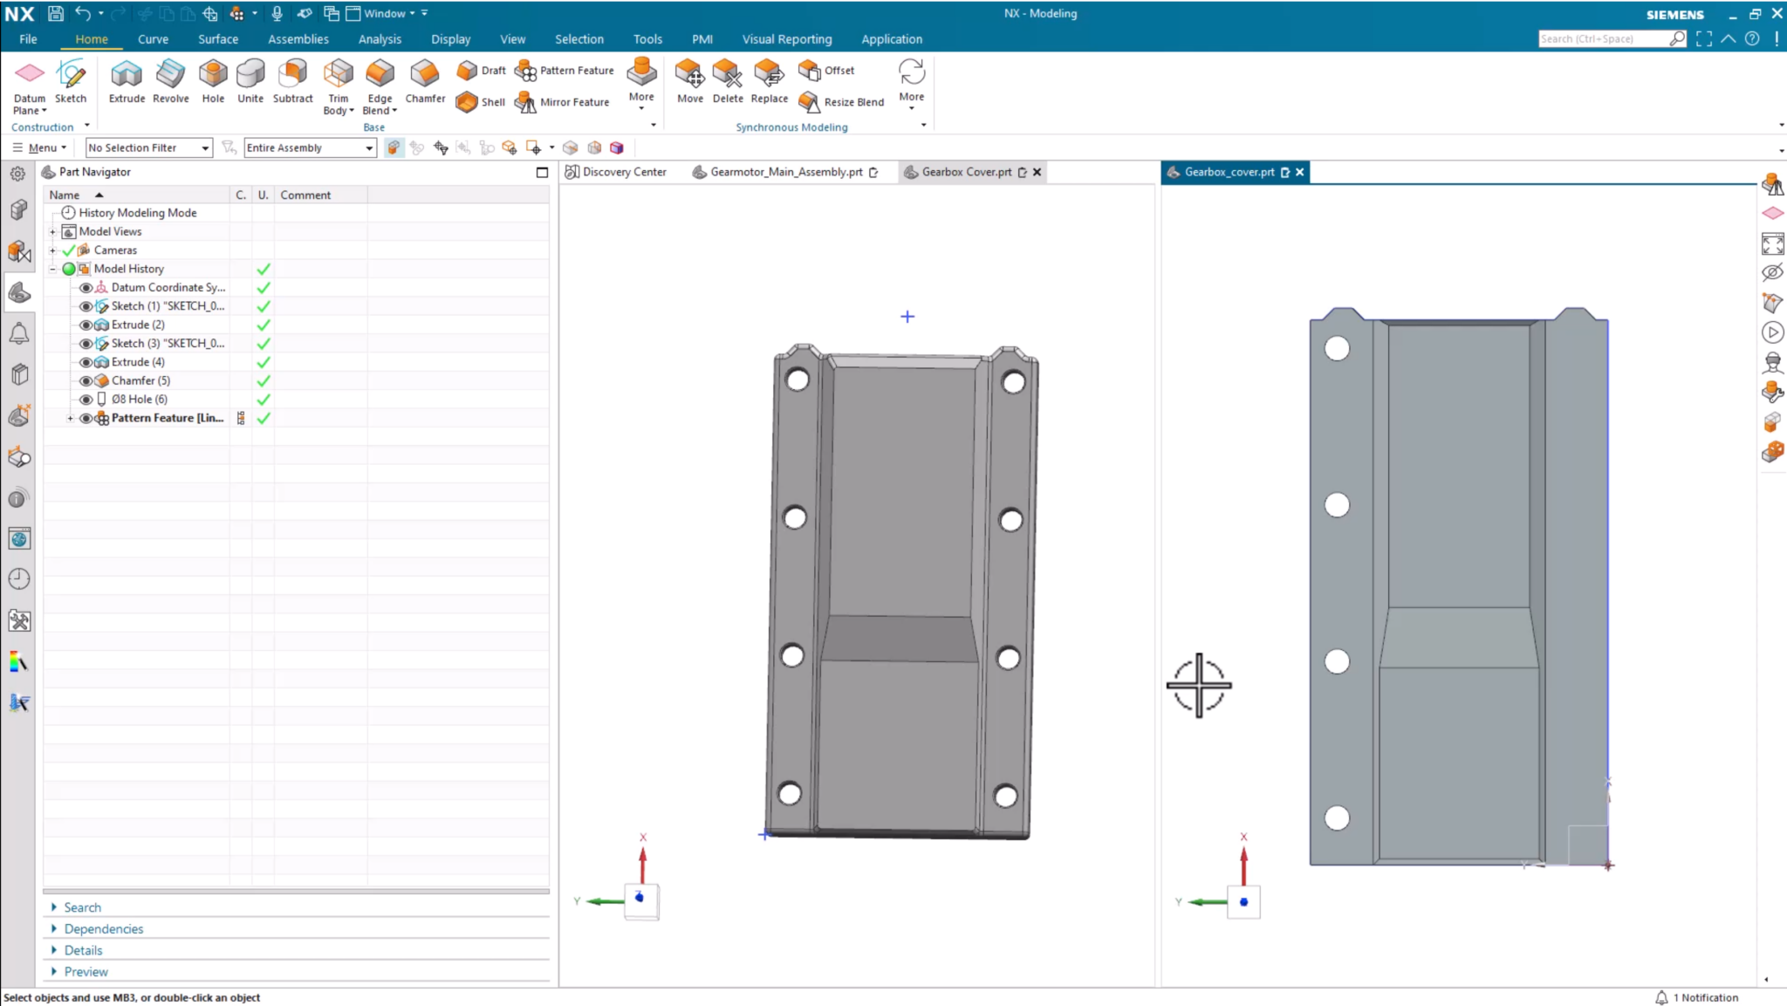This screenshot has height=1006, width=1787.
Task: Toggle visibility of the Ø8 Hole feature
Action: [x=86, y=399]
